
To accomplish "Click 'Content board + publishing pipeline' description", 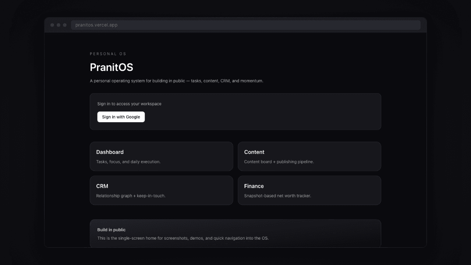I will [x=279, y=162].
